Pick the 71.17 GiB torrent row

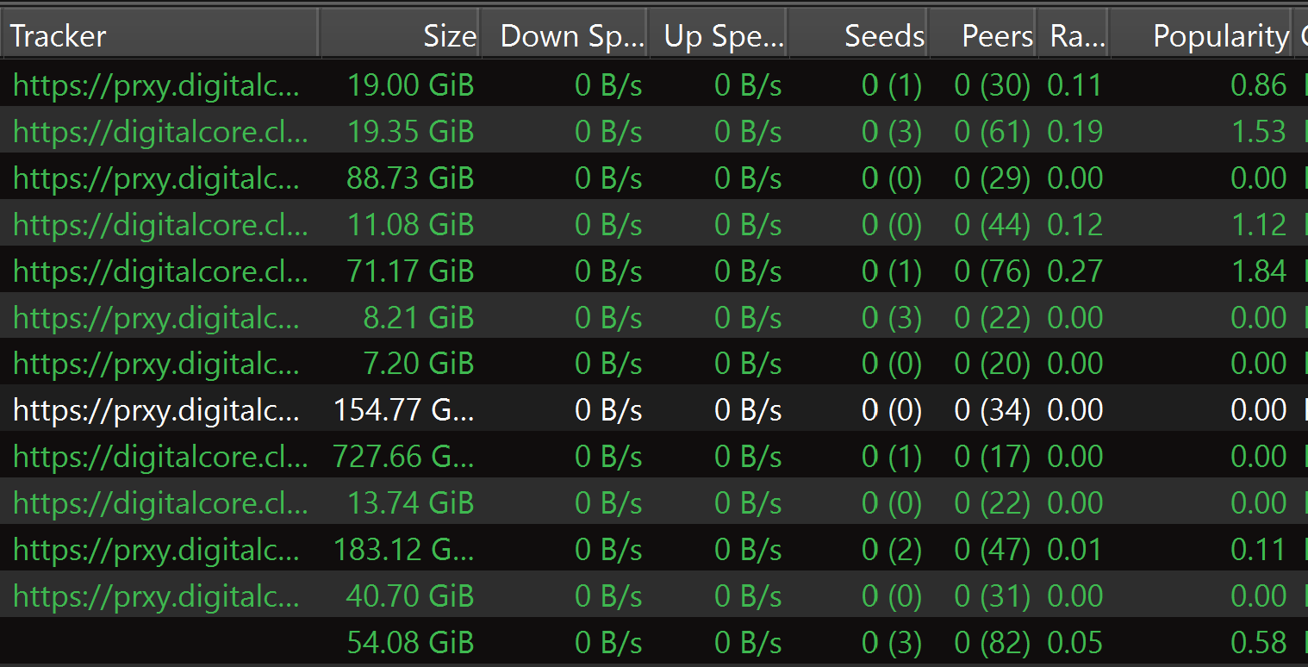[410, 271]
